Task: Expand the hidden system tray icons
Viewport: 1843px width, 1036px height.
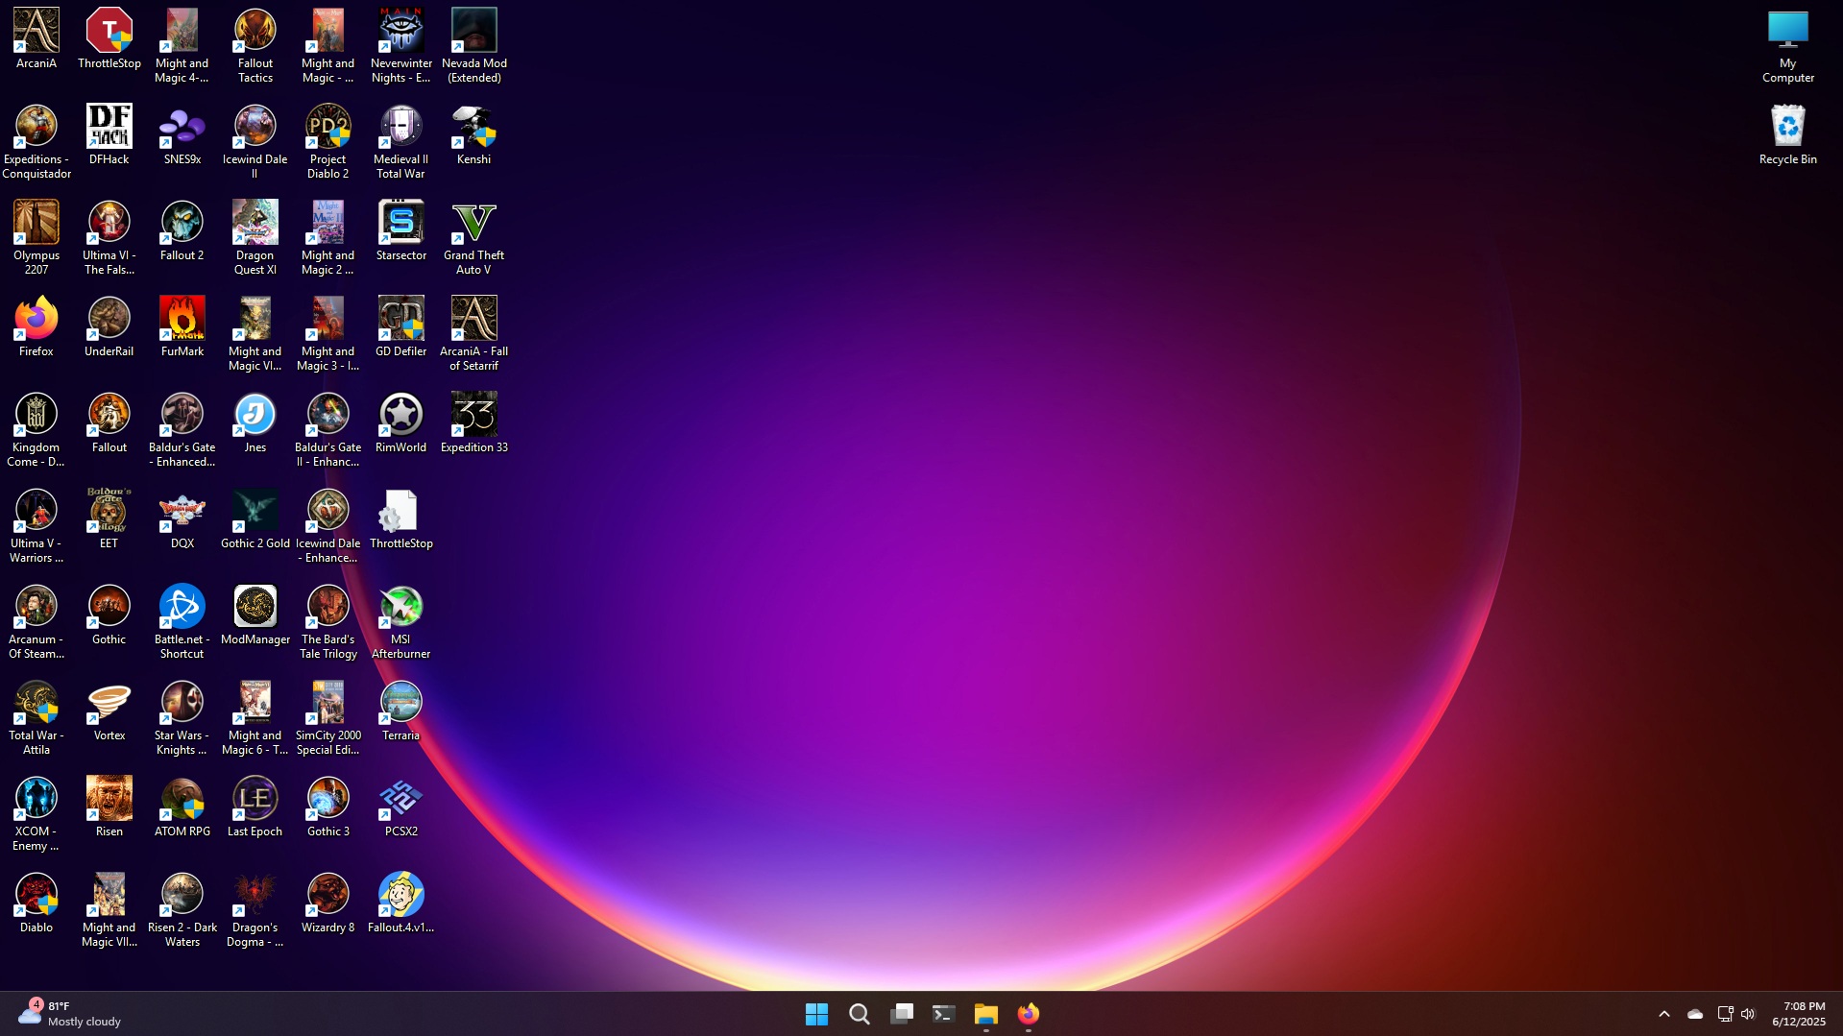Action: 1664,1014
